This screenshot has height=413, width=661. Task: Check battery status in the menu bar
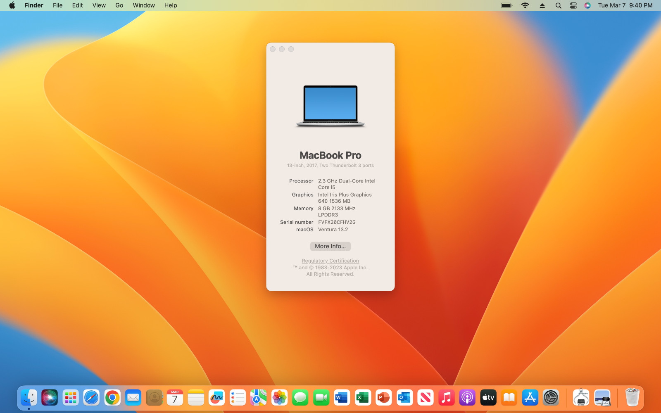[x=506, y=5]
